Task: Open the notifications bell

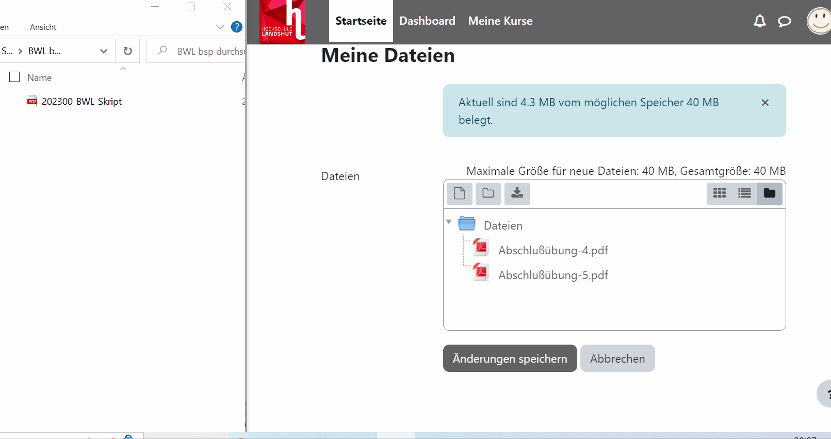Action: click(759, 21)
